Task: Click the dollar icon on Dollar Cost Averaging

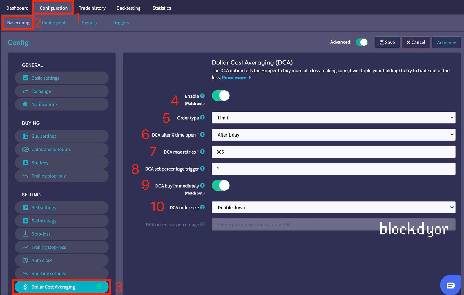Action: tap(26, 287)
